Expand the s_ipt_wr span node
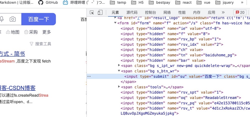 pyautogui.click(x=119, y=65)
